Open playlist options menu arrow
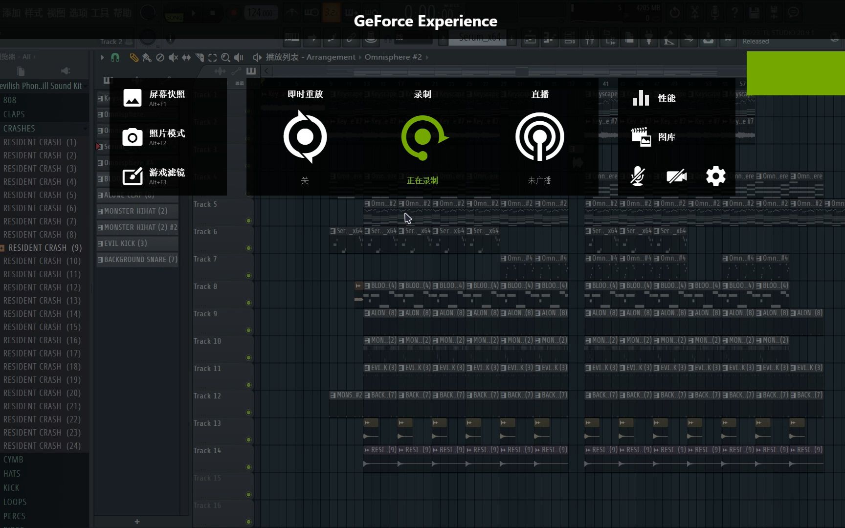The height and width of the screenshot is (528, 845). click(102, 57)
